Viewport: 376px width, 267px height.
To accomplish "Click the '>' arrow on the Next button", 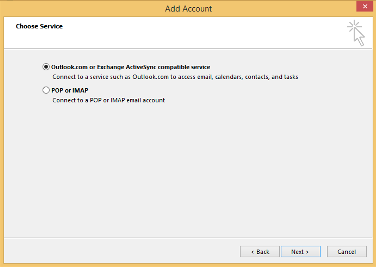I will [307, 252].
